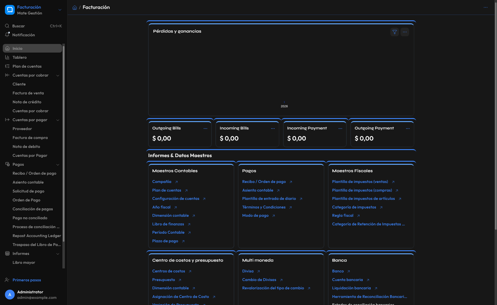Viewport: 497px width, 305px height.
Task: Click the Pagos coins icon in sidebar
Action: click(7, 164)
